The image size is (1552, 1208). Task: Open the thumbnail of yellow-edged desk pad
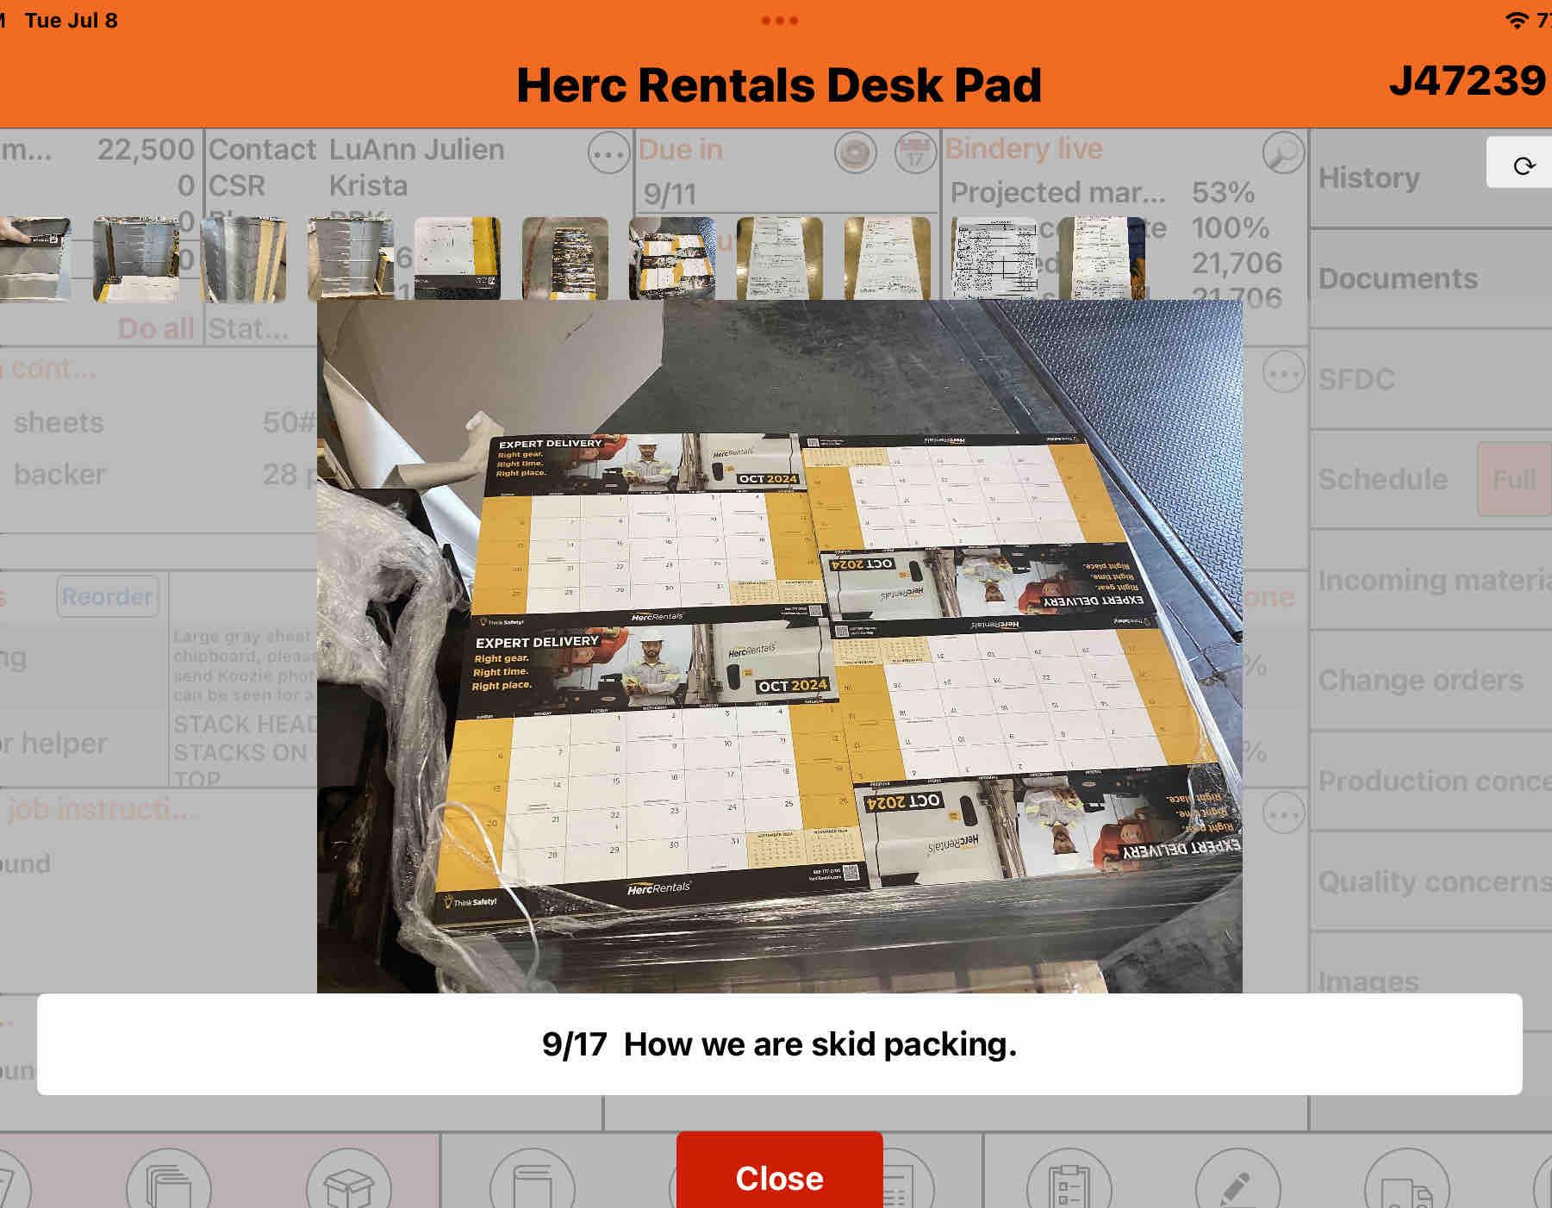point(457,258)
